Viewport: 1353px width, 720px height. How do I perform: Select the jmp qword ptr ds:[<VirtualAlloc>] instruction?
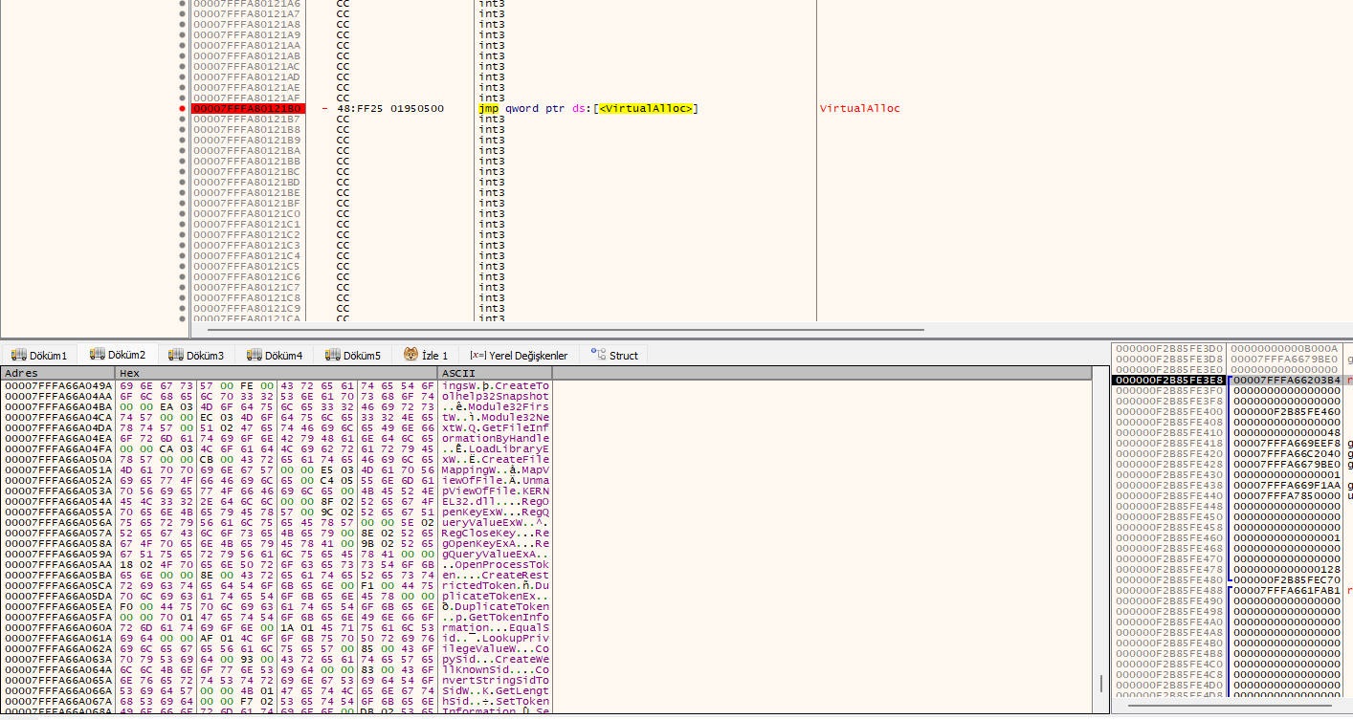(x=588, y=109)
